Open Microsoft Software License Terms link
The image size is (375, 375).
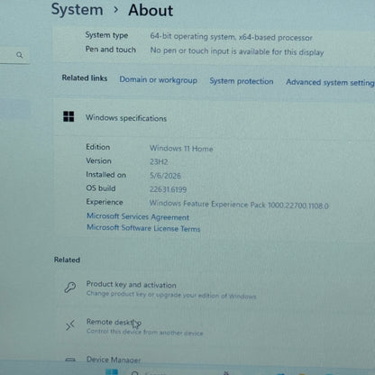143,228
